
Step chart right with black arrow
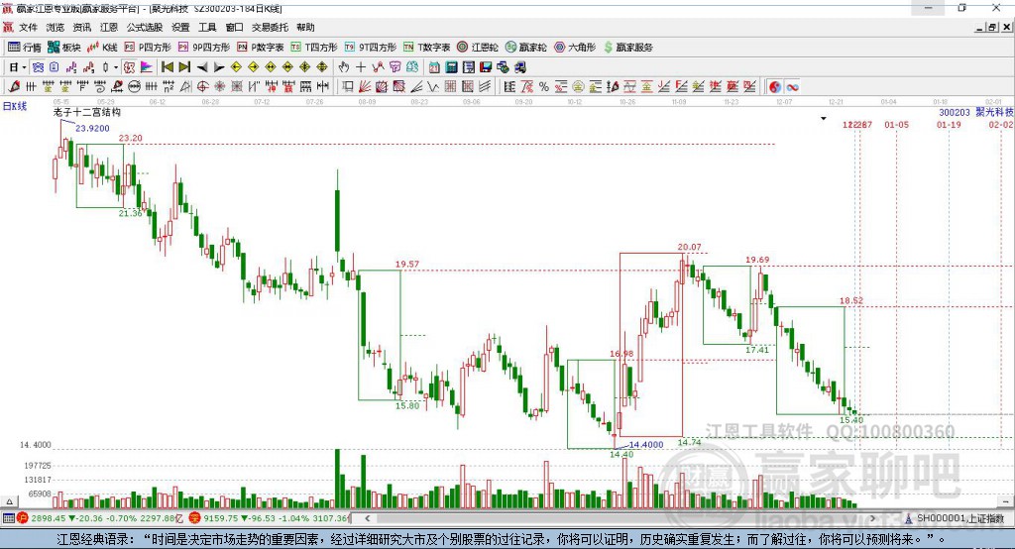coord(219,67)
